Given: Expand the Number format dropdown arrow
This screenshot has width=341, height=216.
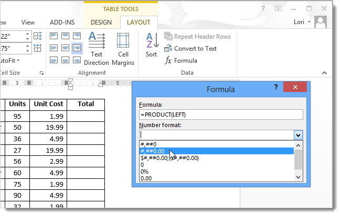Looking at the screenshot, I should (298, 135).
